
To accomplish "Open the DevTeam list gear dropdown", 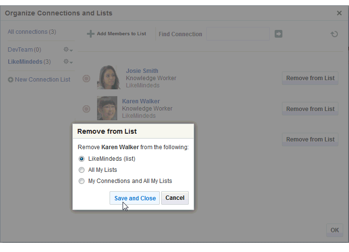I will (68, 50).
